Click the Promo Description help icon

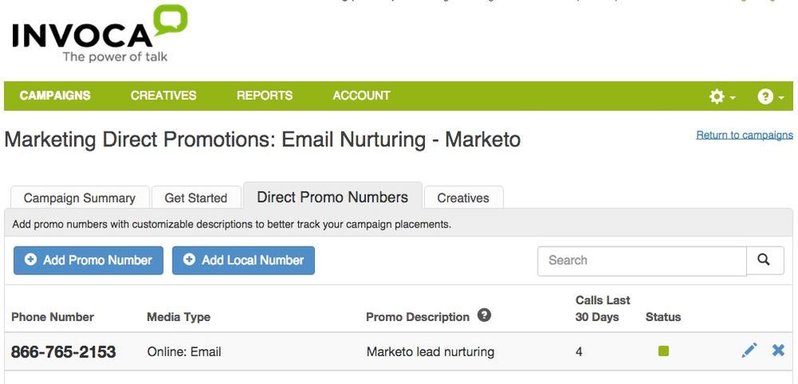click(483, 316)
